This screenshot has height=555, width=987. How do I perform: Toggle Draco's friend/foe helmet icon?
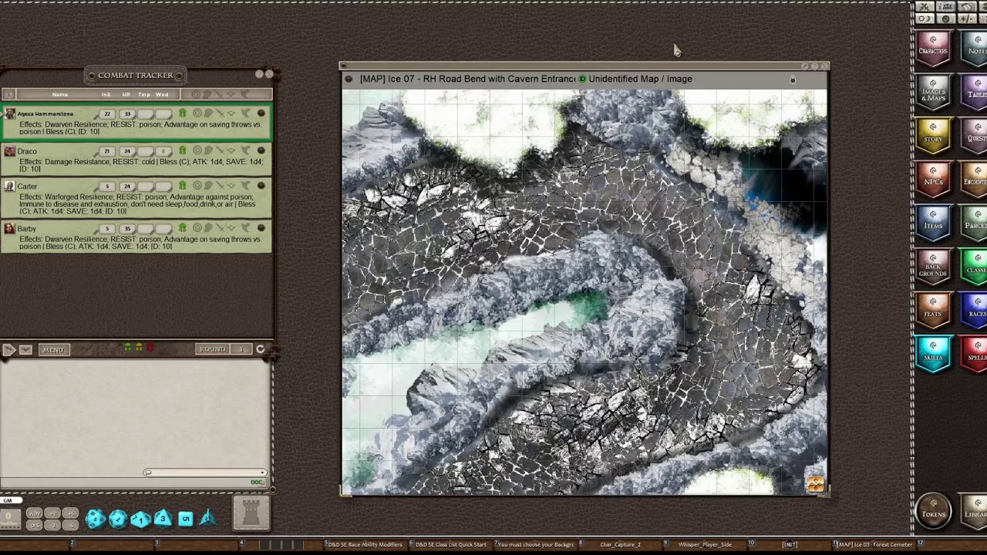(x=183, y=150)
